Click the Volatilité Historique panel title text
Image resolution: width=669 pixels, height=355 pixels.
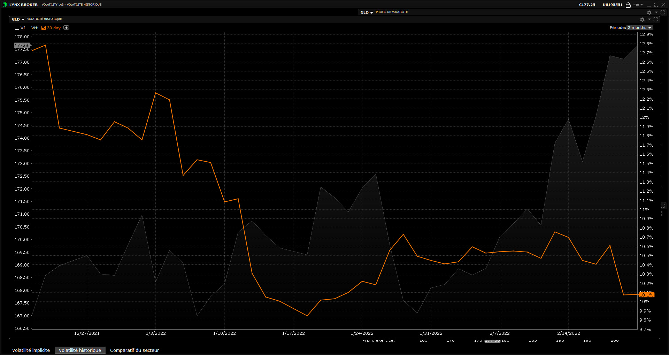pyautogui.click(x=44, y=19)
